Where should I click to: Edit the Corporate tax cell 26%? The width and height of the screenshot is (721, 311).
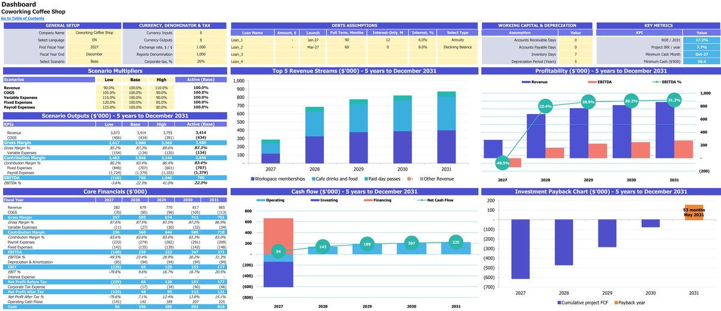[201, 61]
